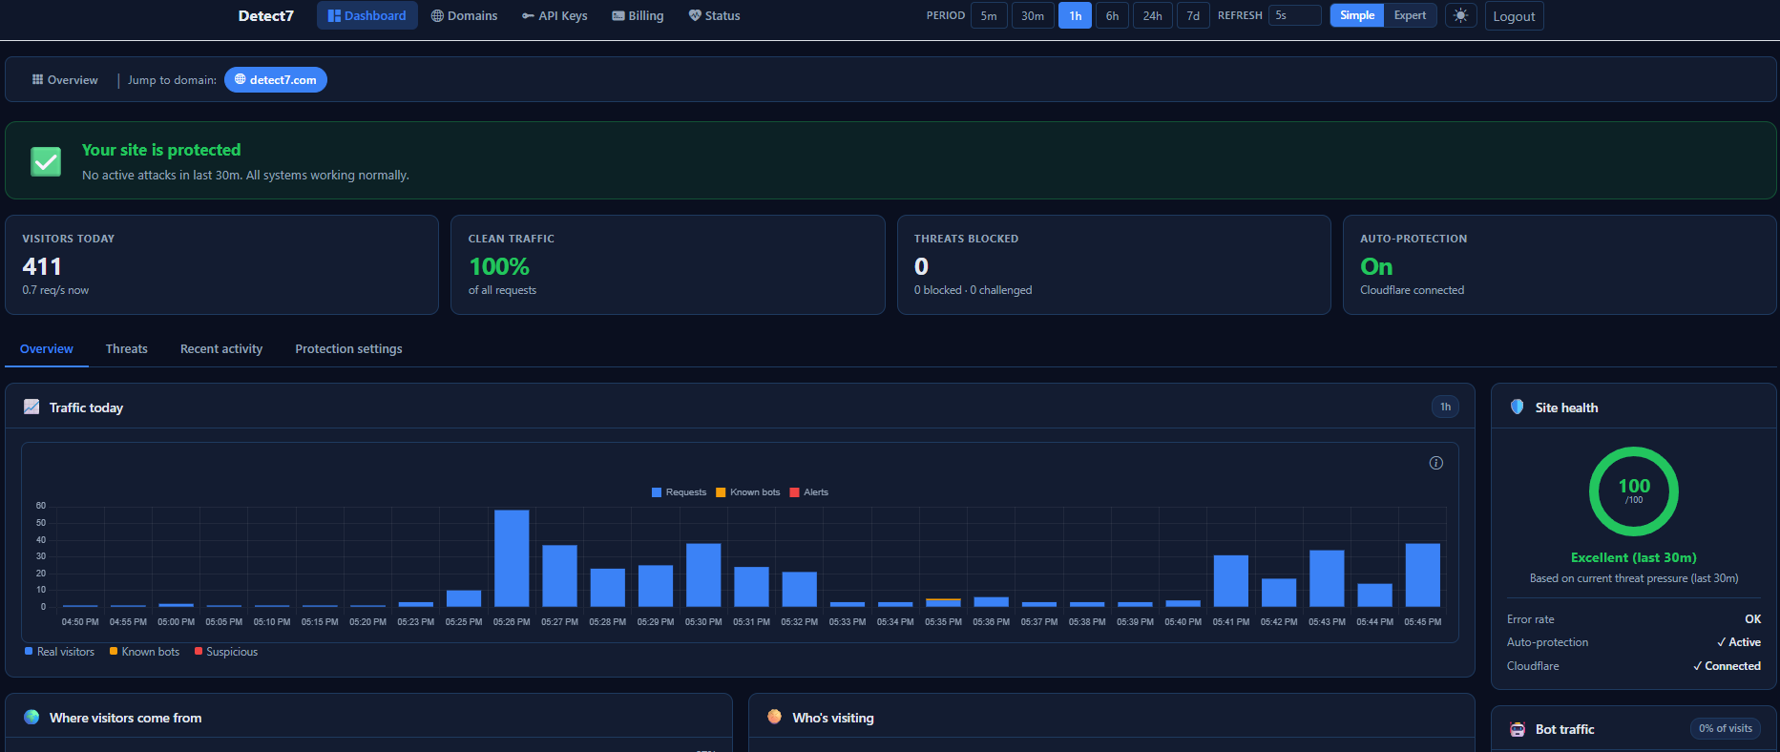
Task: Switch to Expert mode
Action: (1410, 15)
